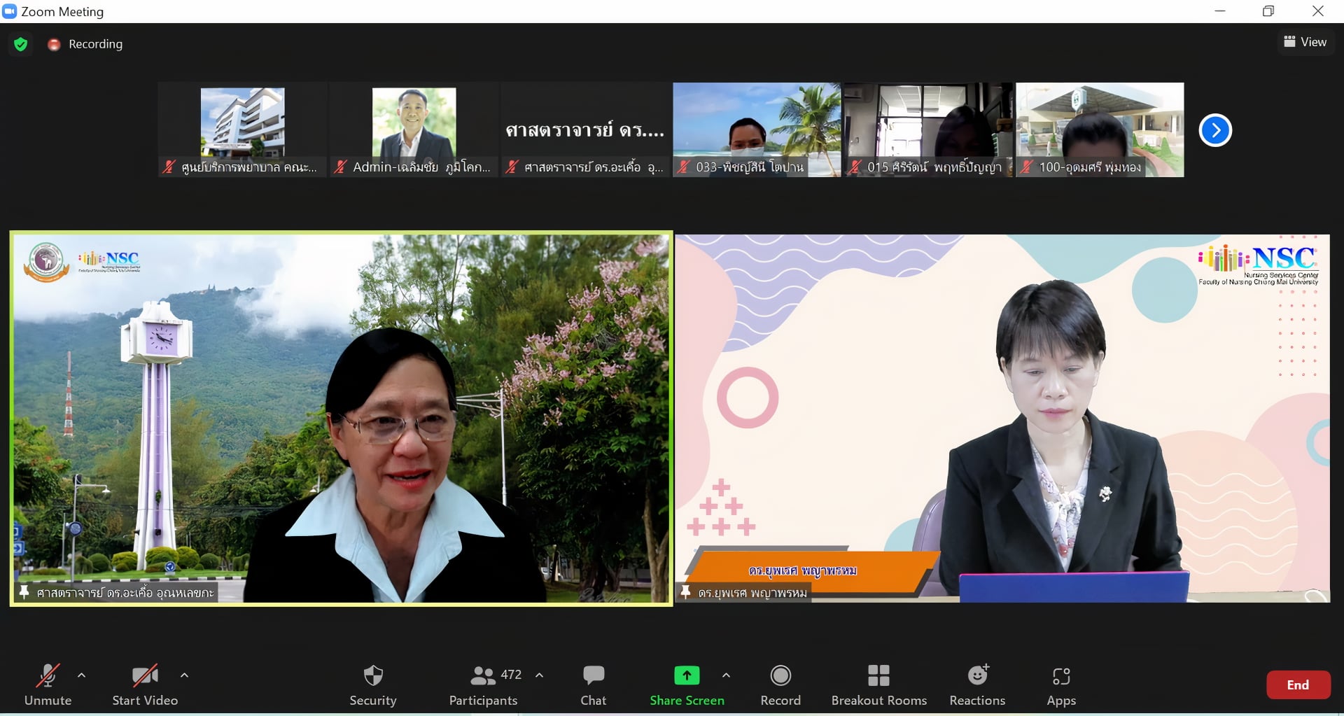This screenshot has width=1344, height=716.
Task: Click the pinned video of ศาสตราจารย์ ดร.อะเคื้อ
Action: [x=342, y=419]
